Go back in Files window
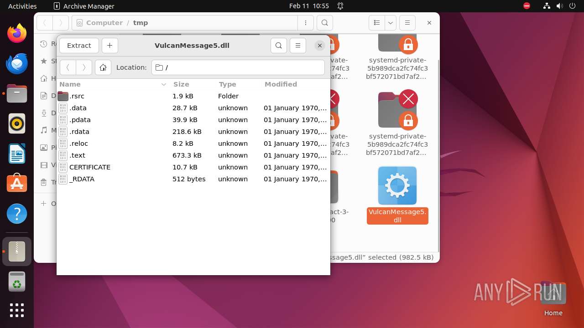Screen dimensions: 584x328 point(45,23)
